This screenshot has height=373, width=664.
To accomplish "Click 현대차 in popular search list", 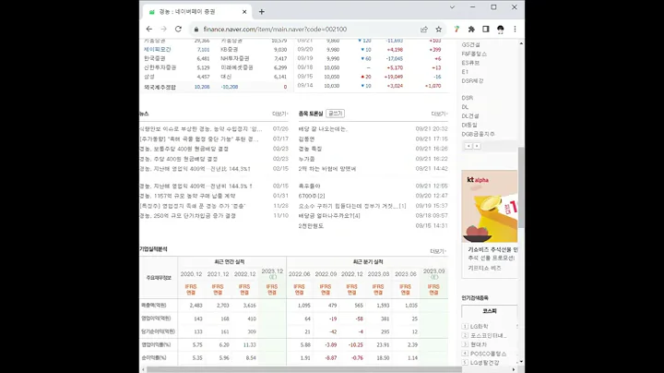I will coord(479,344).
